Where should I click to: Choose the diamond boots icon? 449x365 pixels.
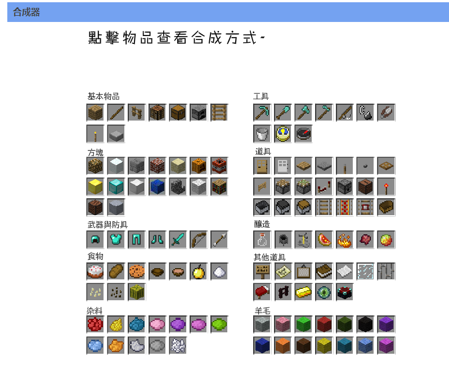[157, 239]
